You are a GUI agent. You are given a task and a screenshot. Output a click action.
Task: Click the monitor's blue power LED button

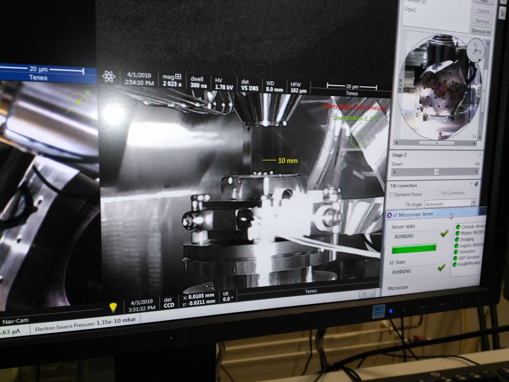coord(391,311)
